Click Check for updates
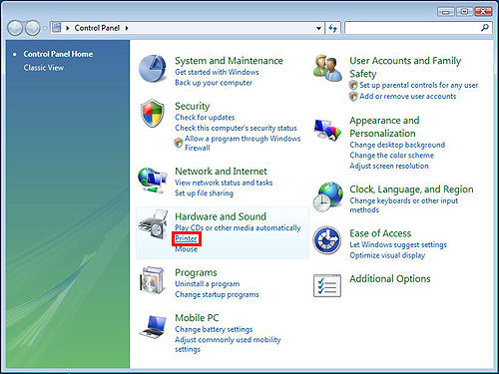 pos(205,117)
